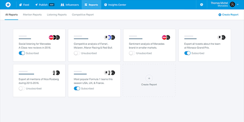244x122 pixels.
Task: Subscribe to Competitive analysis of Ferrari report
Action: tap(77, 53)
